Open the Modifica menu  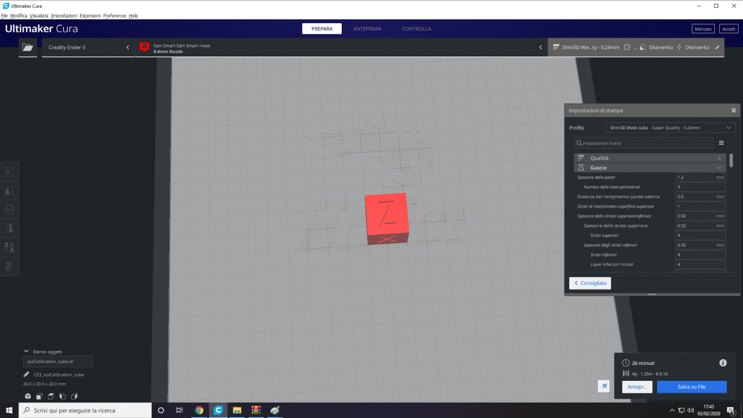click(x=19, y=16)
